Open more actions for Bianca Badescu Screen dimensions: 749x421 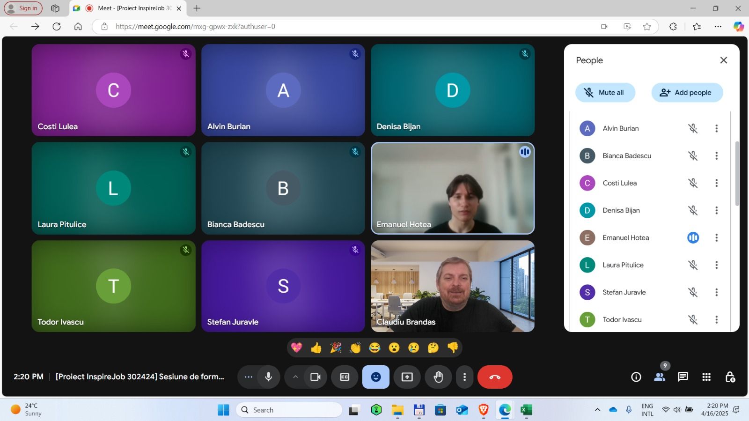pyautogui.click(x=716, y=155)
